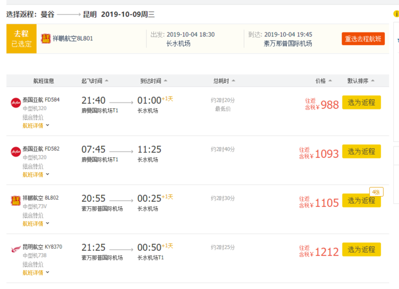Choose FD584 at ¥988 as return flight
This screenshot has height=289, width=399.
[x=361, y=103]
